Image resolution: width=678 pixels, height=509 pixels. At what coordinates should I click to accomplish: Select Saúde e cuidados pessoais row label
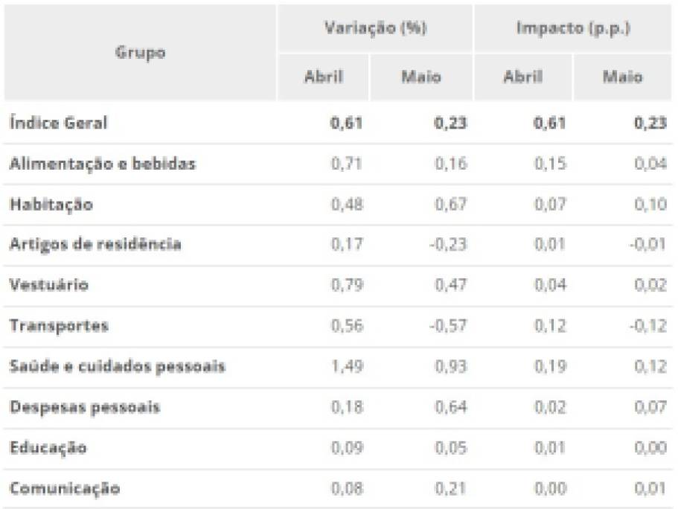click(117, 366)
